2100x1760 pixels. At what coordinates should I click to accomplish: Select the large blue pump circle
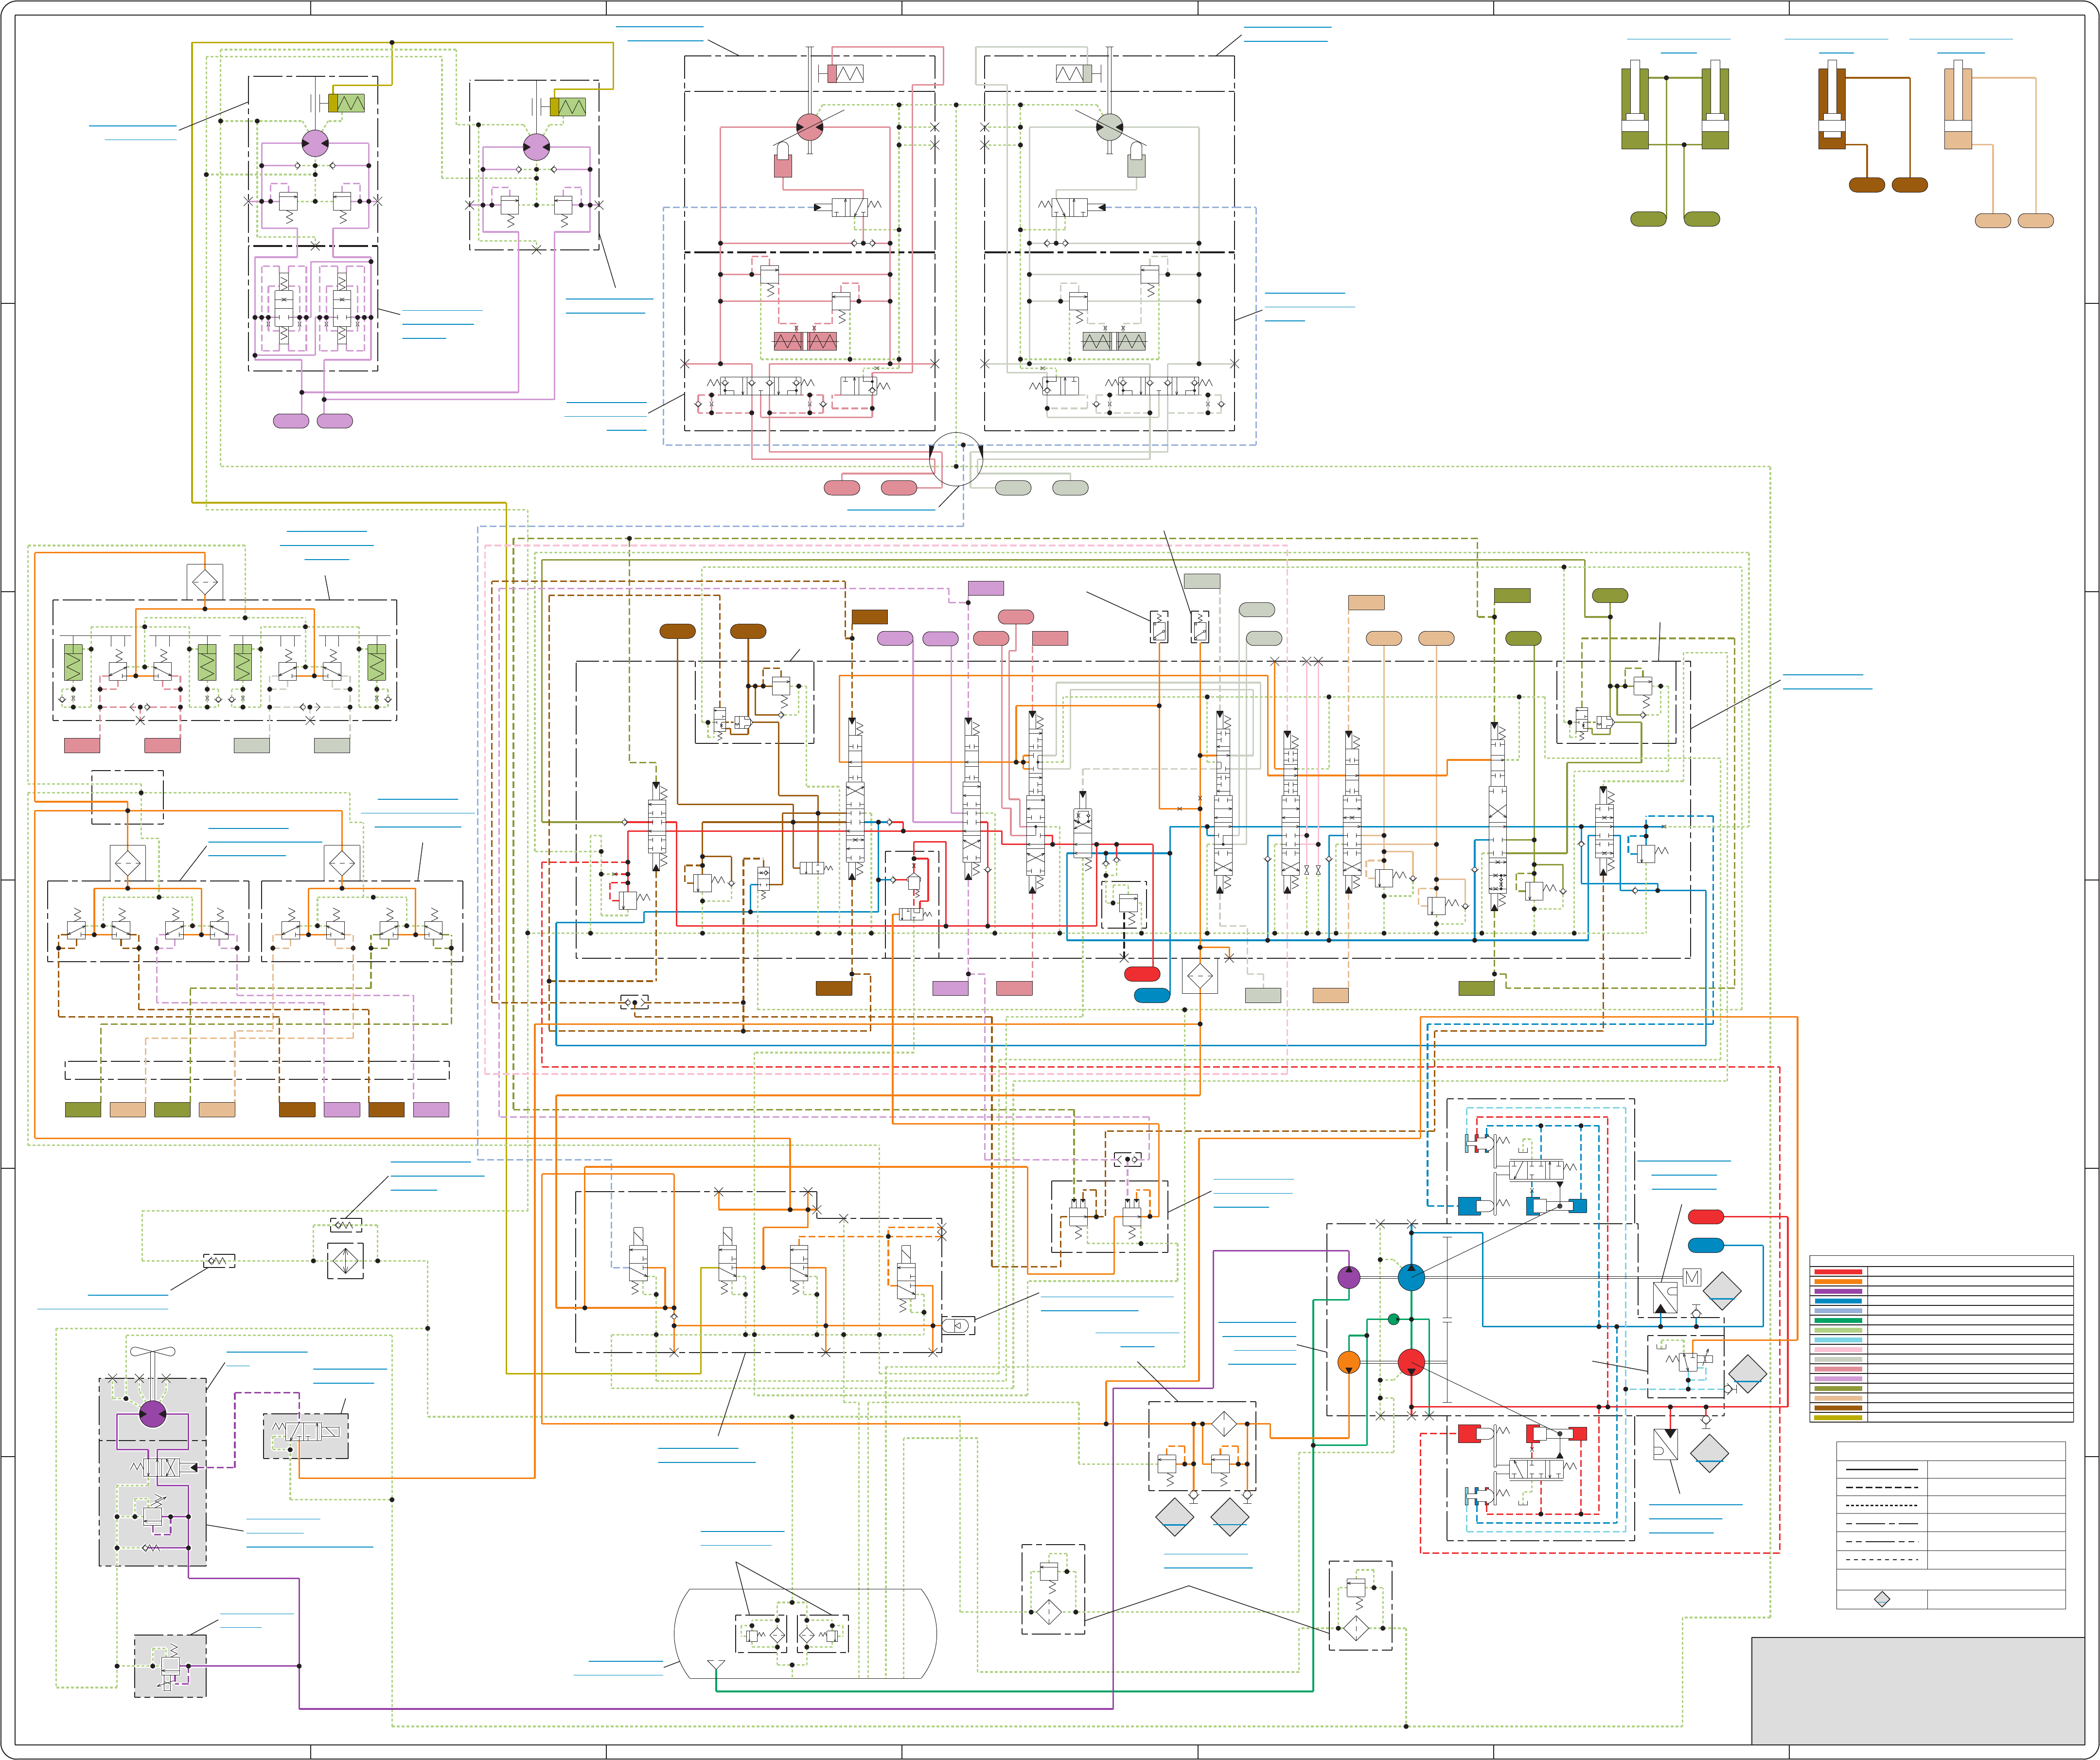(x=1411, y=1277)
